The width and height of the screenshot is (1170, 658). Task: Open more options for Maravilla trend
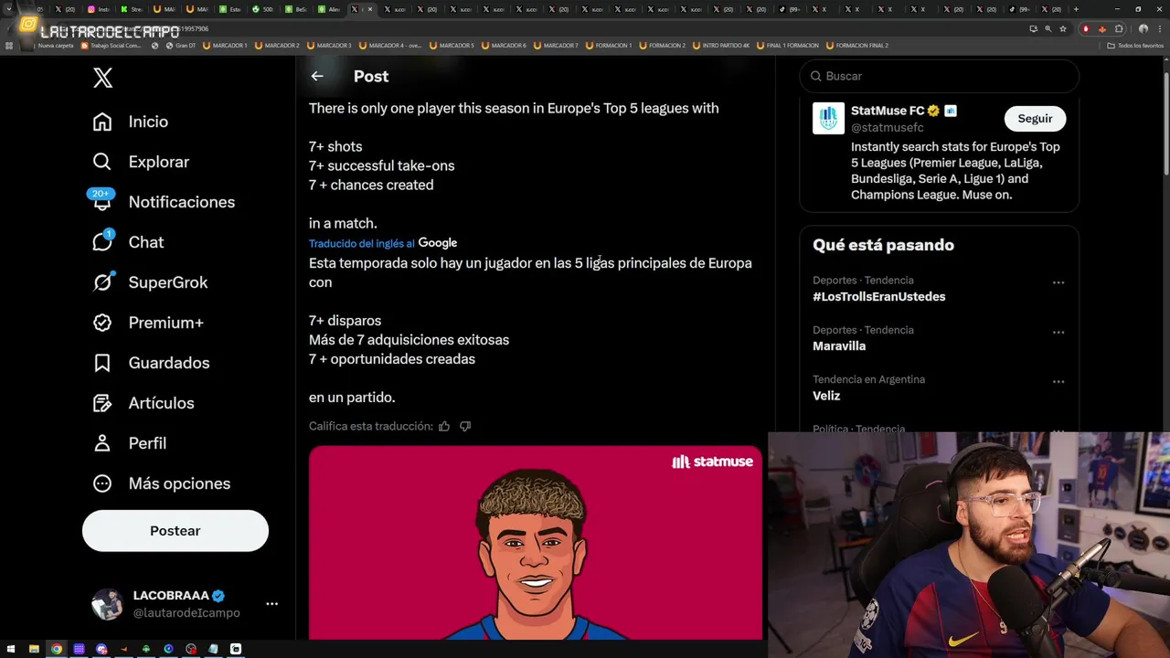[1058, 332]
